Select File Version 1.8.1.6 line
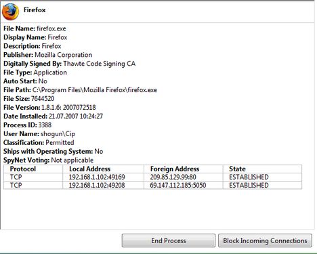 pos(49,108)
